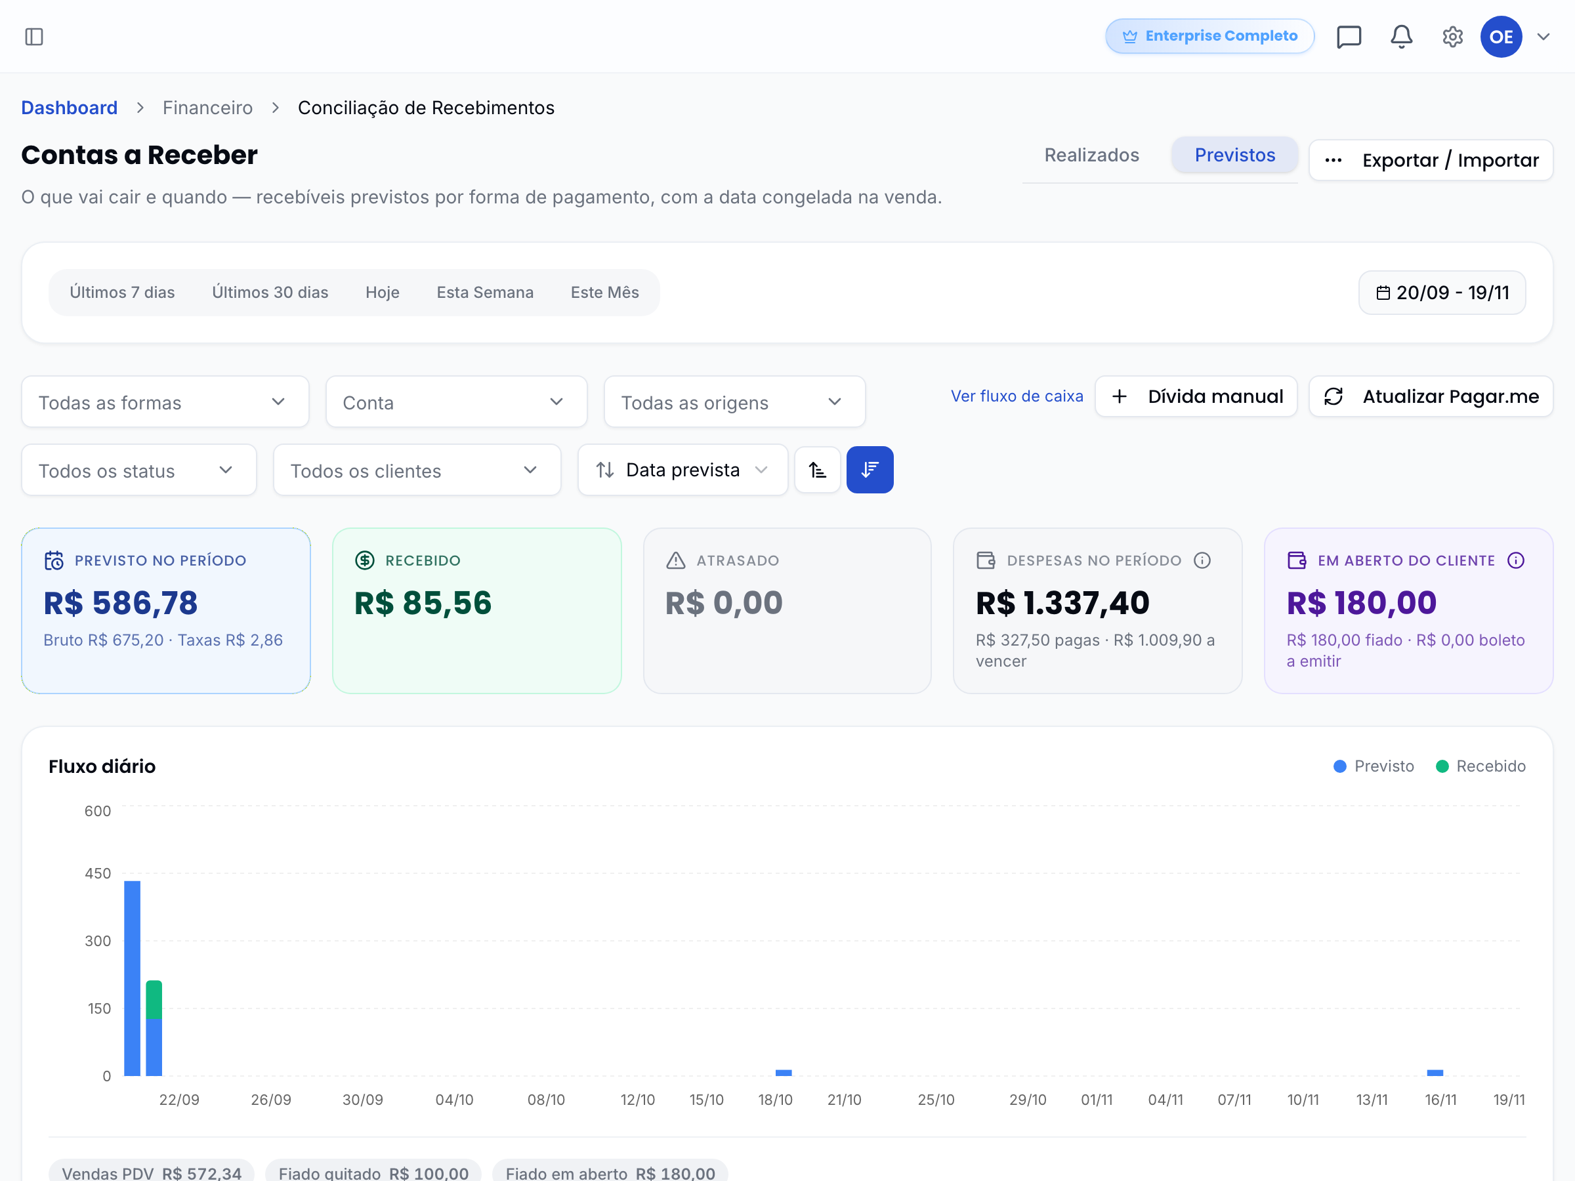1575x1181 pixels.
Task: Click the Vendas PDV R$ 572,34 chip
Action: [x=151, y=1172]
